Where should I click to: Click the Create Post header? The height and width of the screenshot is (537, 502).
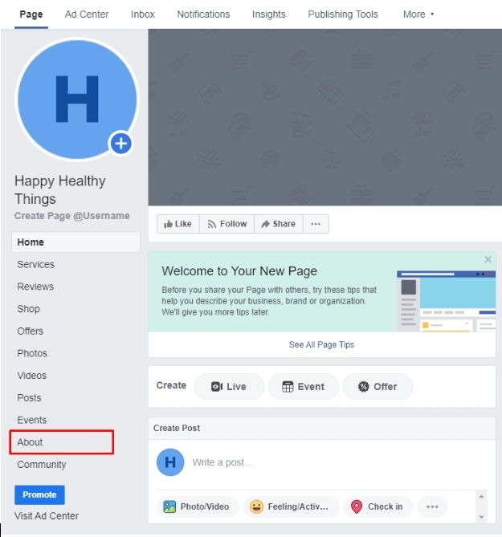(177, 428)
